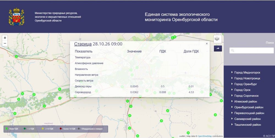
Task: Click the Атмосферное давление row label
Action: [x=89, y=63]
